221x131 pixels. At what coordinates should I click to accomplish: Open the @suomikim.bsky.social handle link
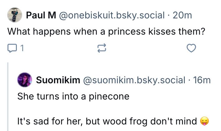point(134,80)
